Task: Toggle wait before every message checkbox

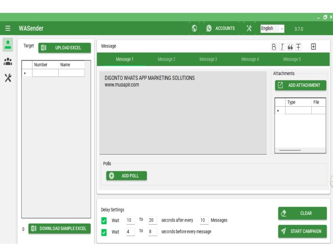Action: tap(104, 232)
